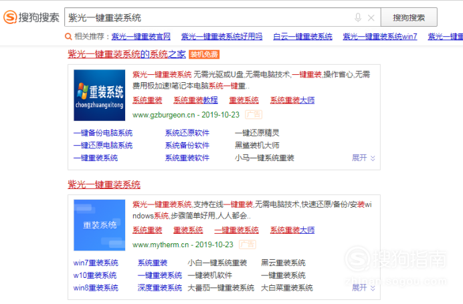Click the www.gzburgeon.cn URL
Image resolution: width=463 pixels, height=304 pixels.
163,115
